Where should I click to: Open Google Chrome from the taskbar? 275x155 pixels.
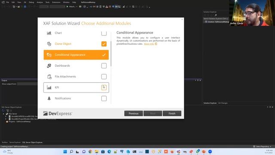click(90, 152)
